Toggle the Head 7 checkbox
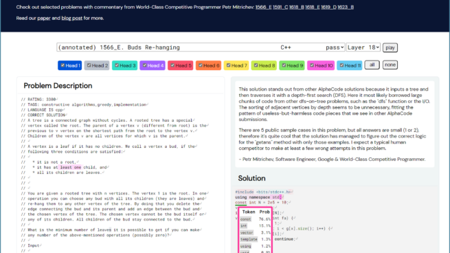Image resolution: width=450 pixels, height=253 pixels. (x=229, y=65)
